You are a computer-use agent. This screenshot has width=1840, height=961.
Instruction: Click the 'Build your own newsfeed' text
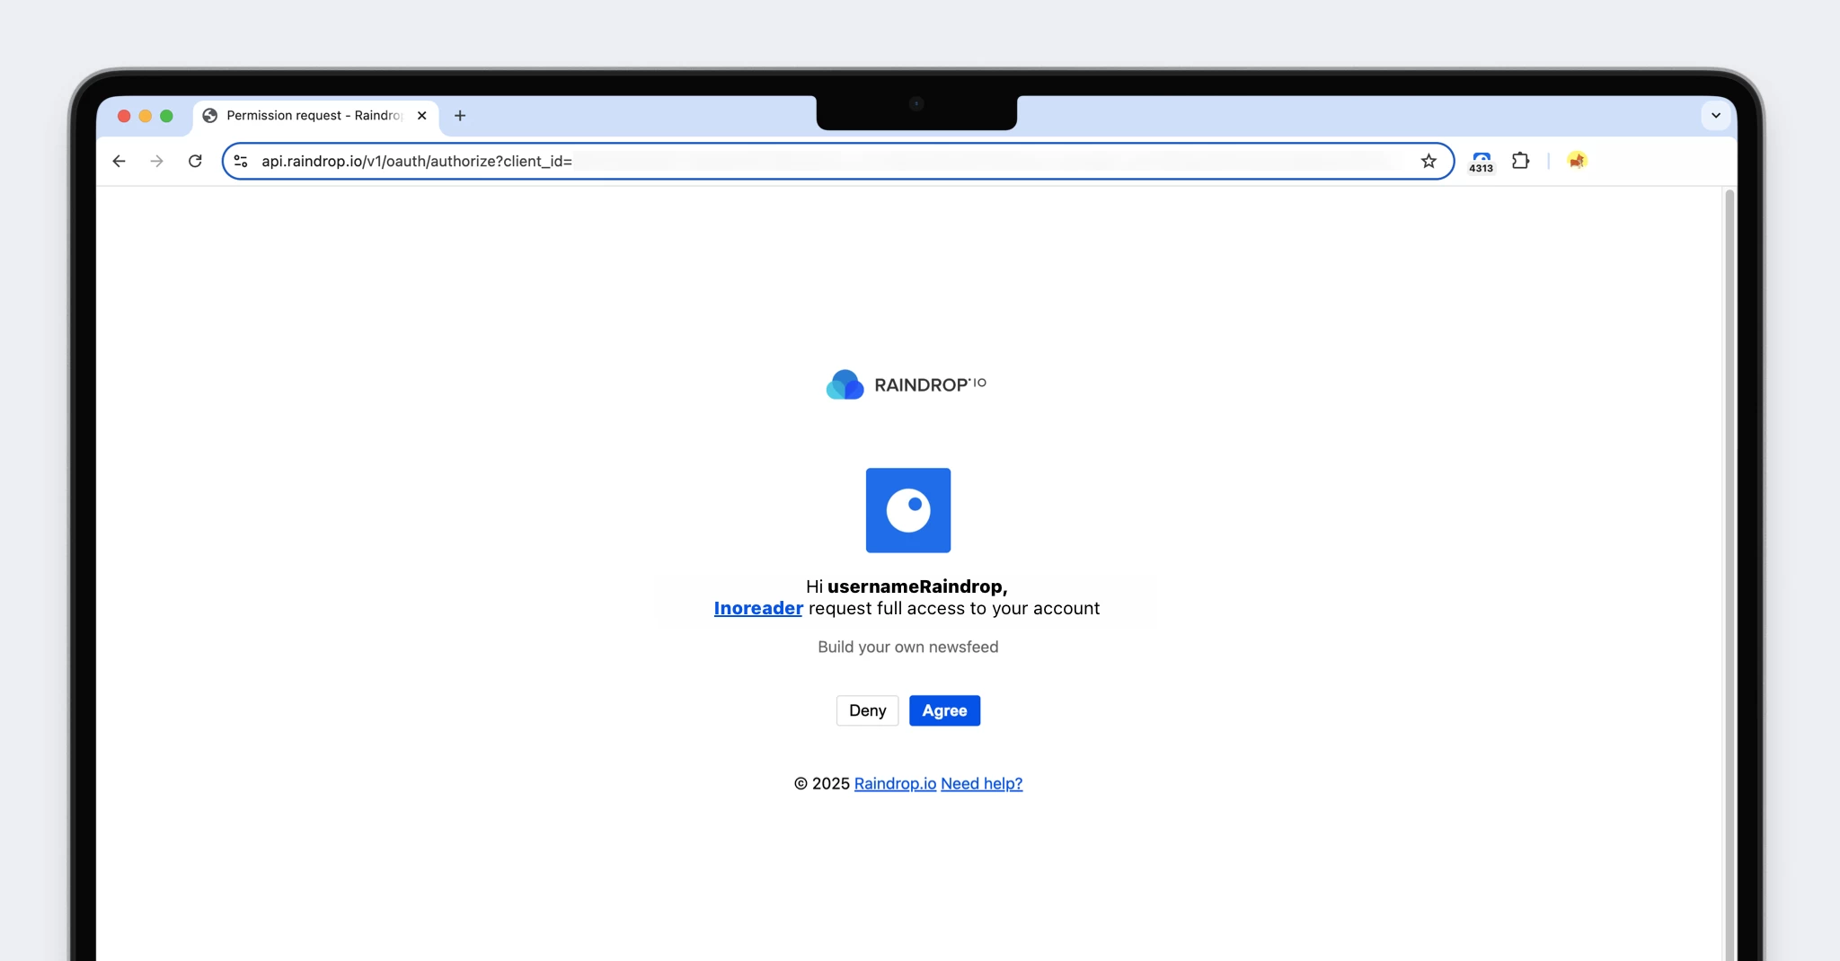908,647
